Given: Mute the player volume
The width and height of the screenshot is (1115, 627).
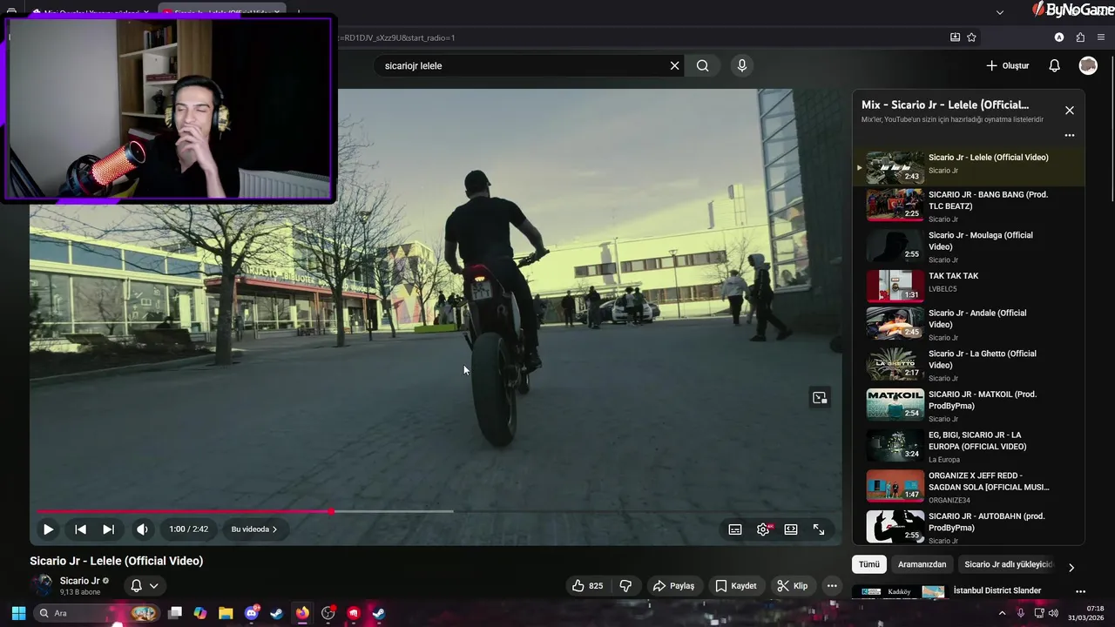Looking at the screenshot, I should [x=142, y=529].
